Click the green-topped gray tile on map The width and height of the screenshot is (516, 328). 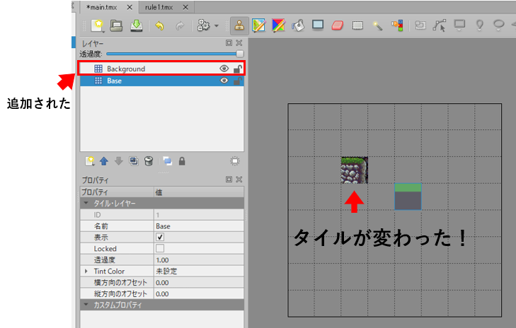coord(408,197)
